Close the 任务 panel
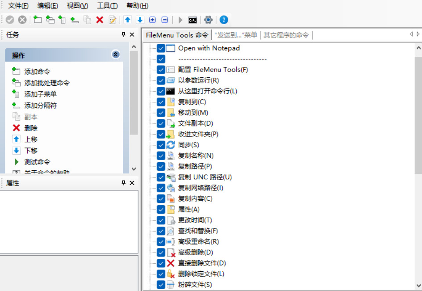The width and height of the screenshot is (422, 291). (132, 34)
